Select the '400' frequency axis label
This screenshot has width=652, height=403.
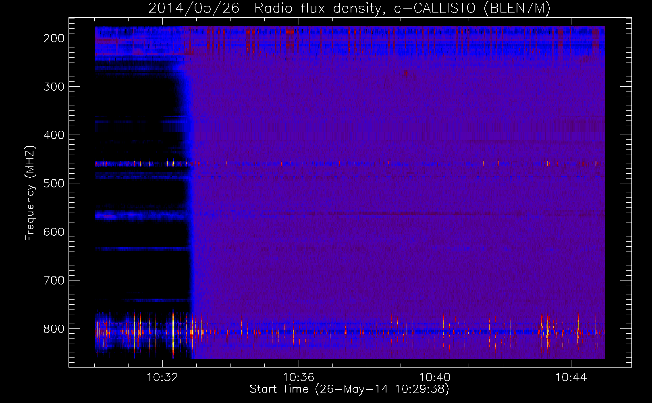click(x=54, y=135)
